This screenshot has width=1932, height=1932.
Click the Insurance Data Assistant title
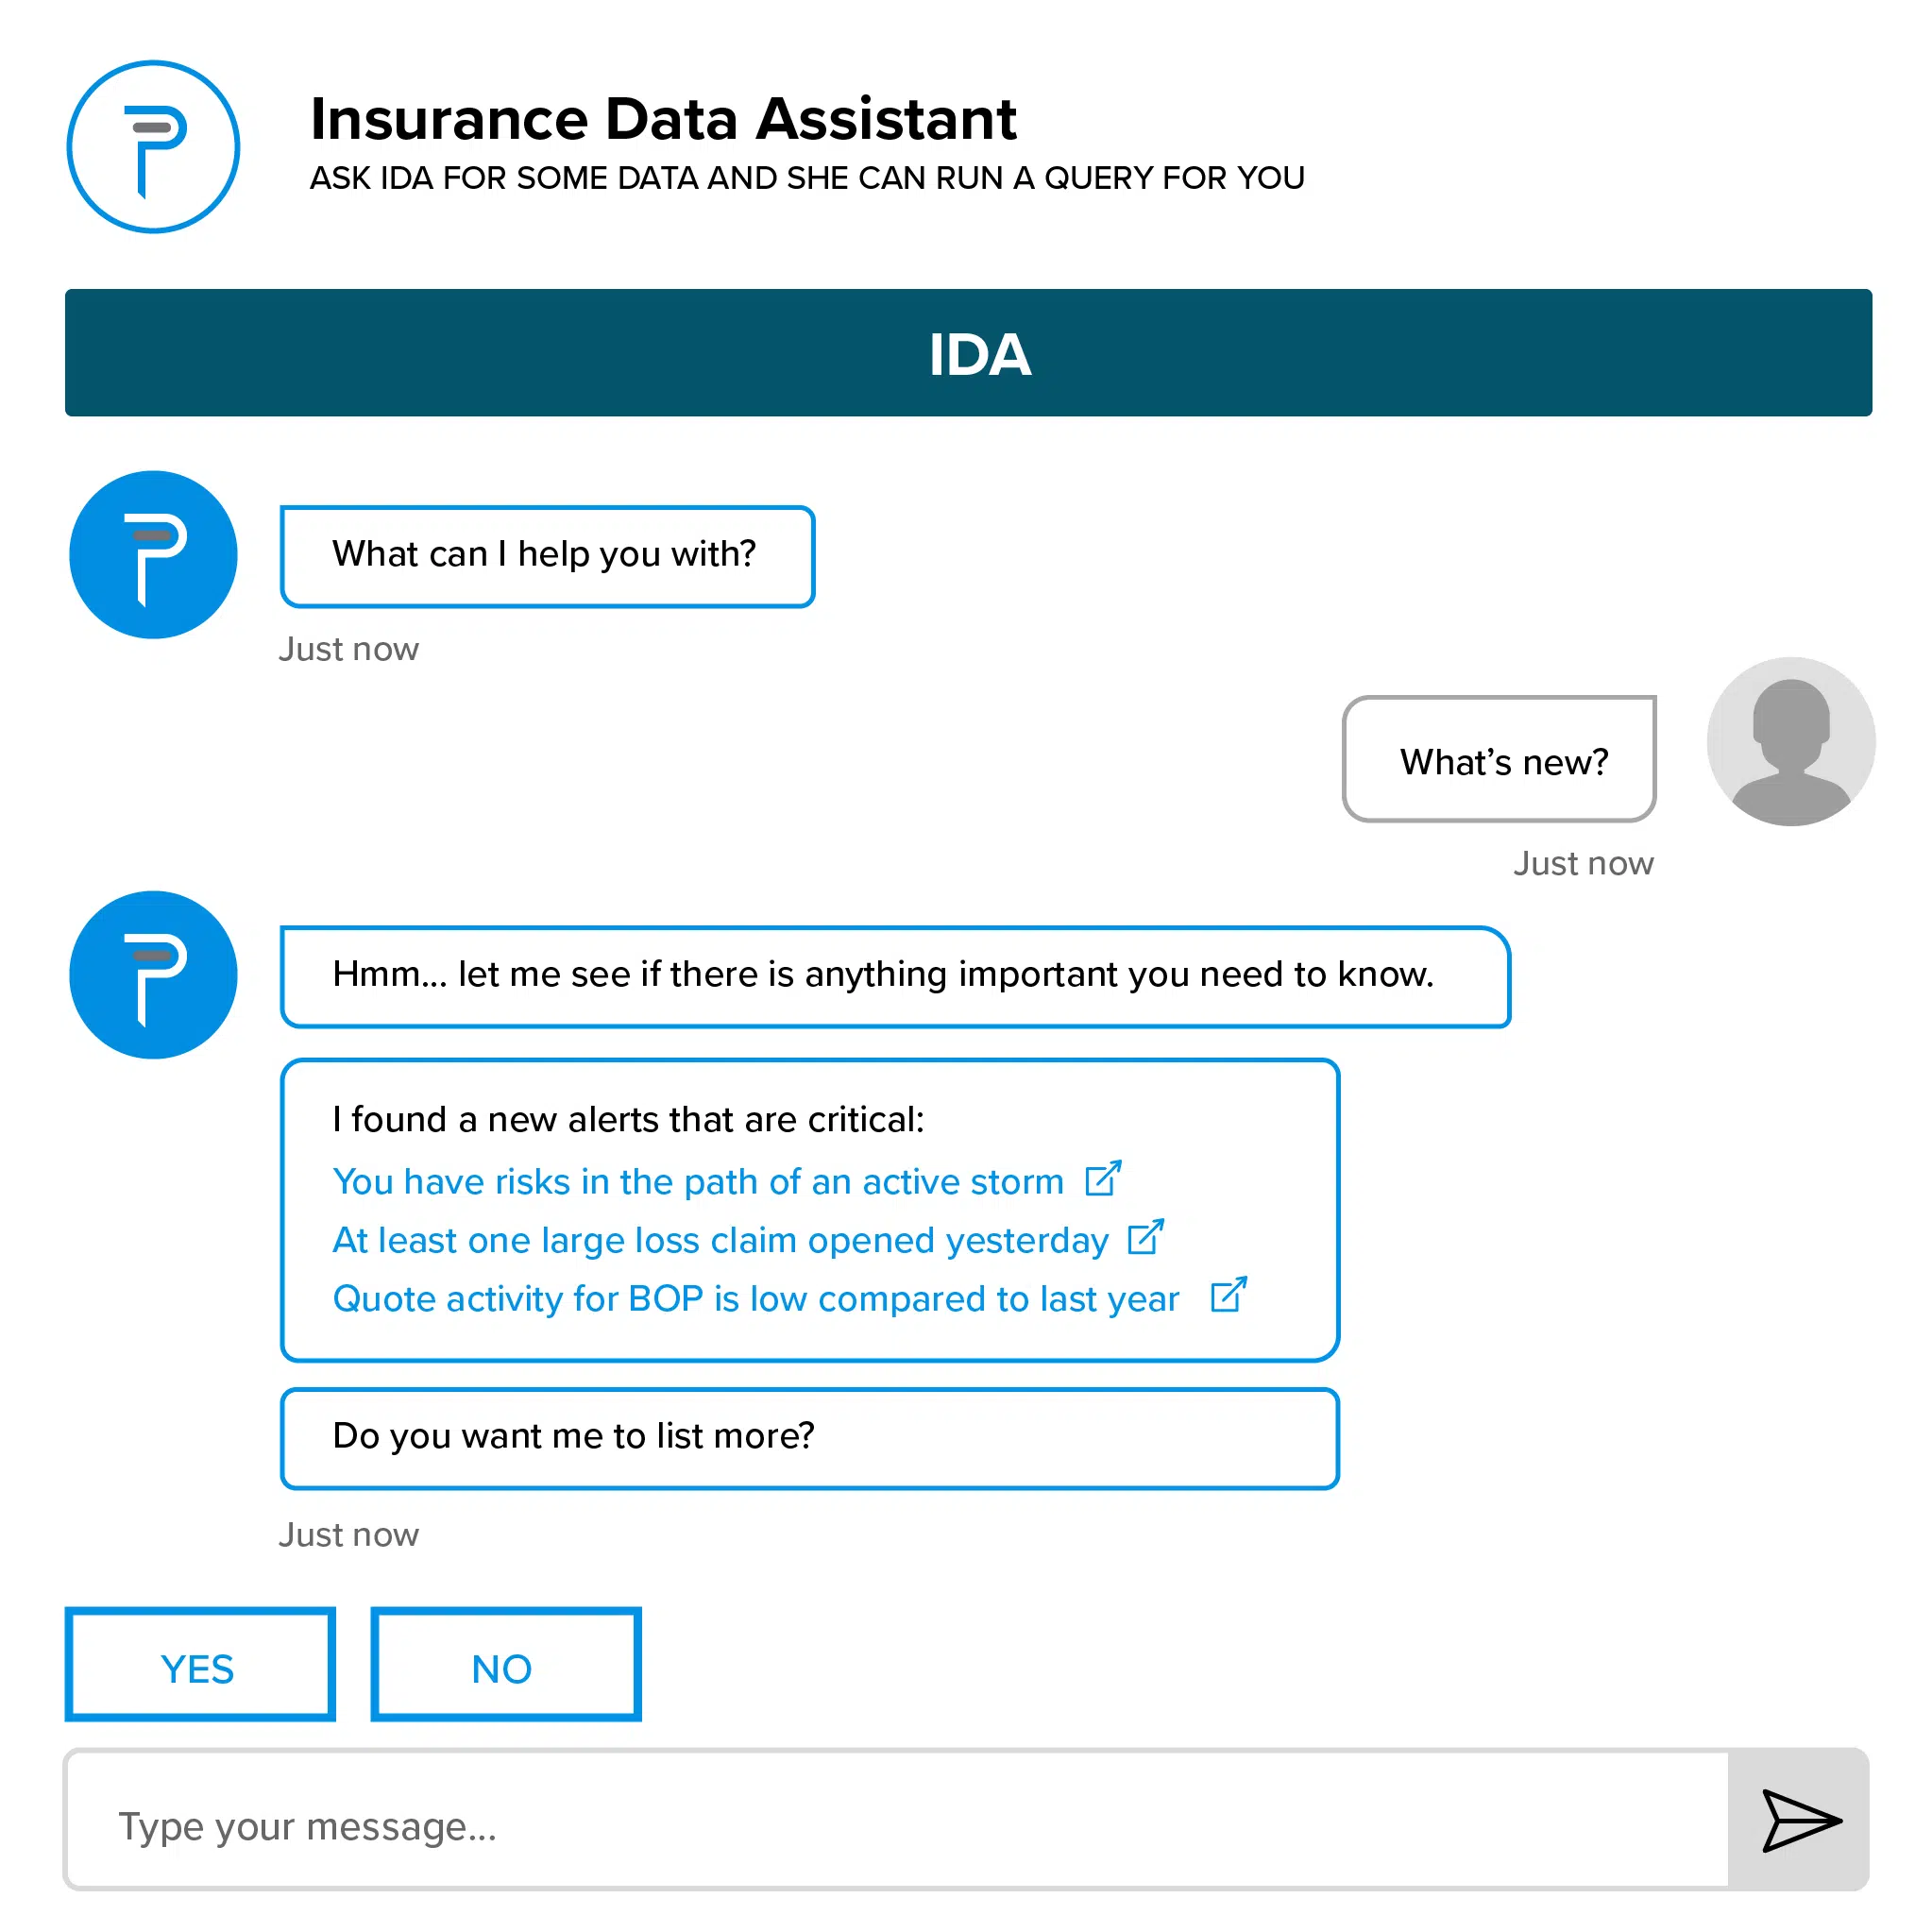(x=663, y=119)
